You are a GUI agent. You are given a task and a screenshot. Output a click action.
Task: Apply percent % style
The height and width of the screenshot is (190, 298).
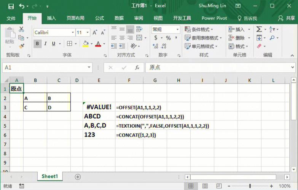pos(168,38)
